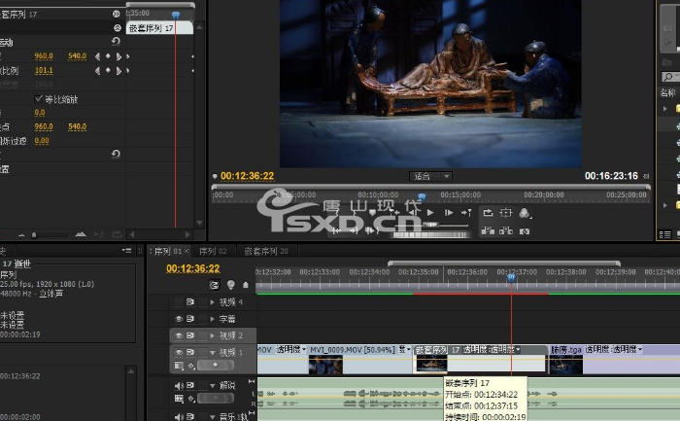Screen dimensions: 680x421
Task: Open the info panel flyout menu
Action: click(x=126, y=251)
